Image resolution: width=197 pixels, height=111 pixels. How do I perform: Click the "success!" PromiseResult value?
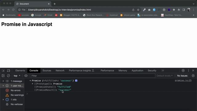coord(65,90)
